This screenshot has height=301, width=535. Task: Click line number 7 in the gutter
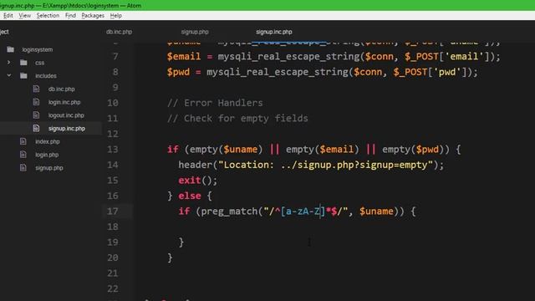pyautogui.click(x=115, y=56)
